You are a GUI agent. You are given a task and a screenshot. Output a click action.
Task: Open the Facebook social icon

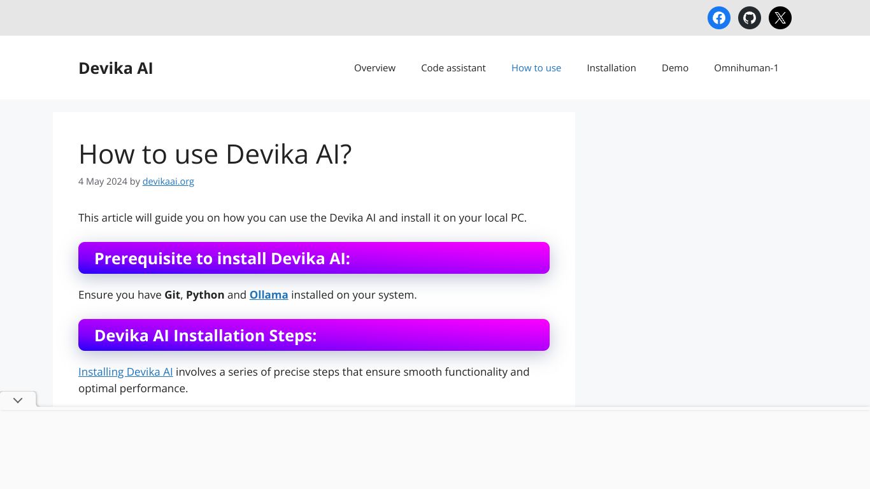tap(719, 18)
